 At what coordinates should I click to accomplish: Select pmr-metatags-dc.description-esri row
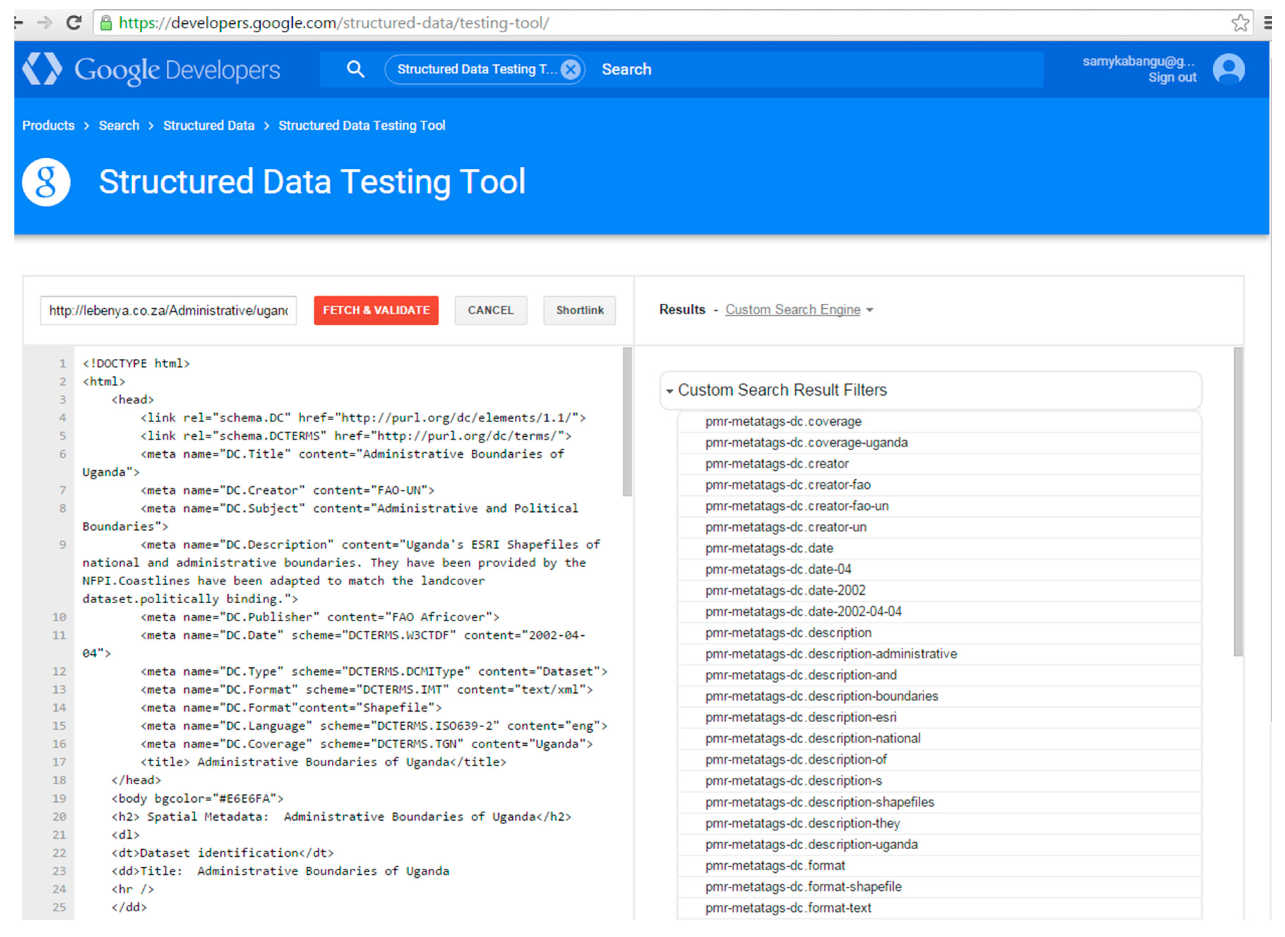click(x=939, y=717)
